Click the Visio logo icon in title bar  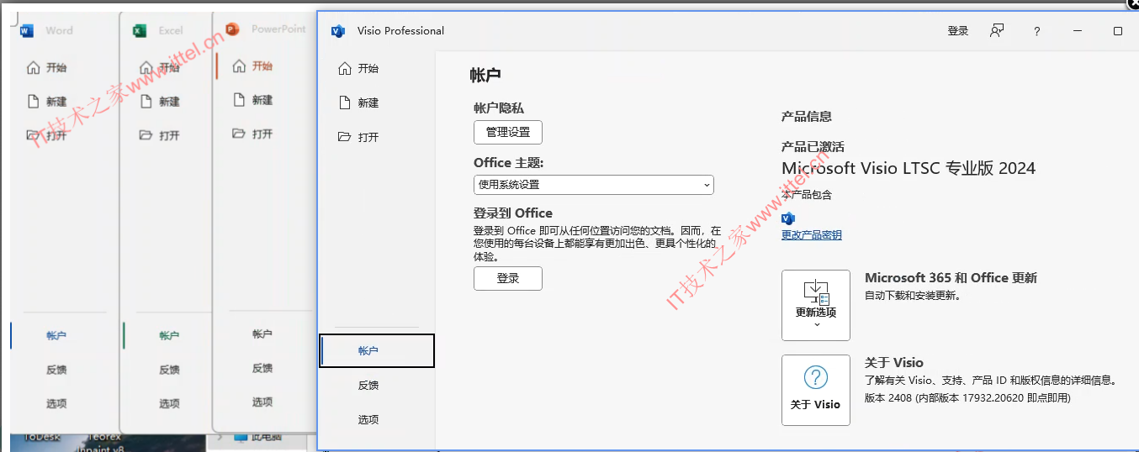coord(338,31)
